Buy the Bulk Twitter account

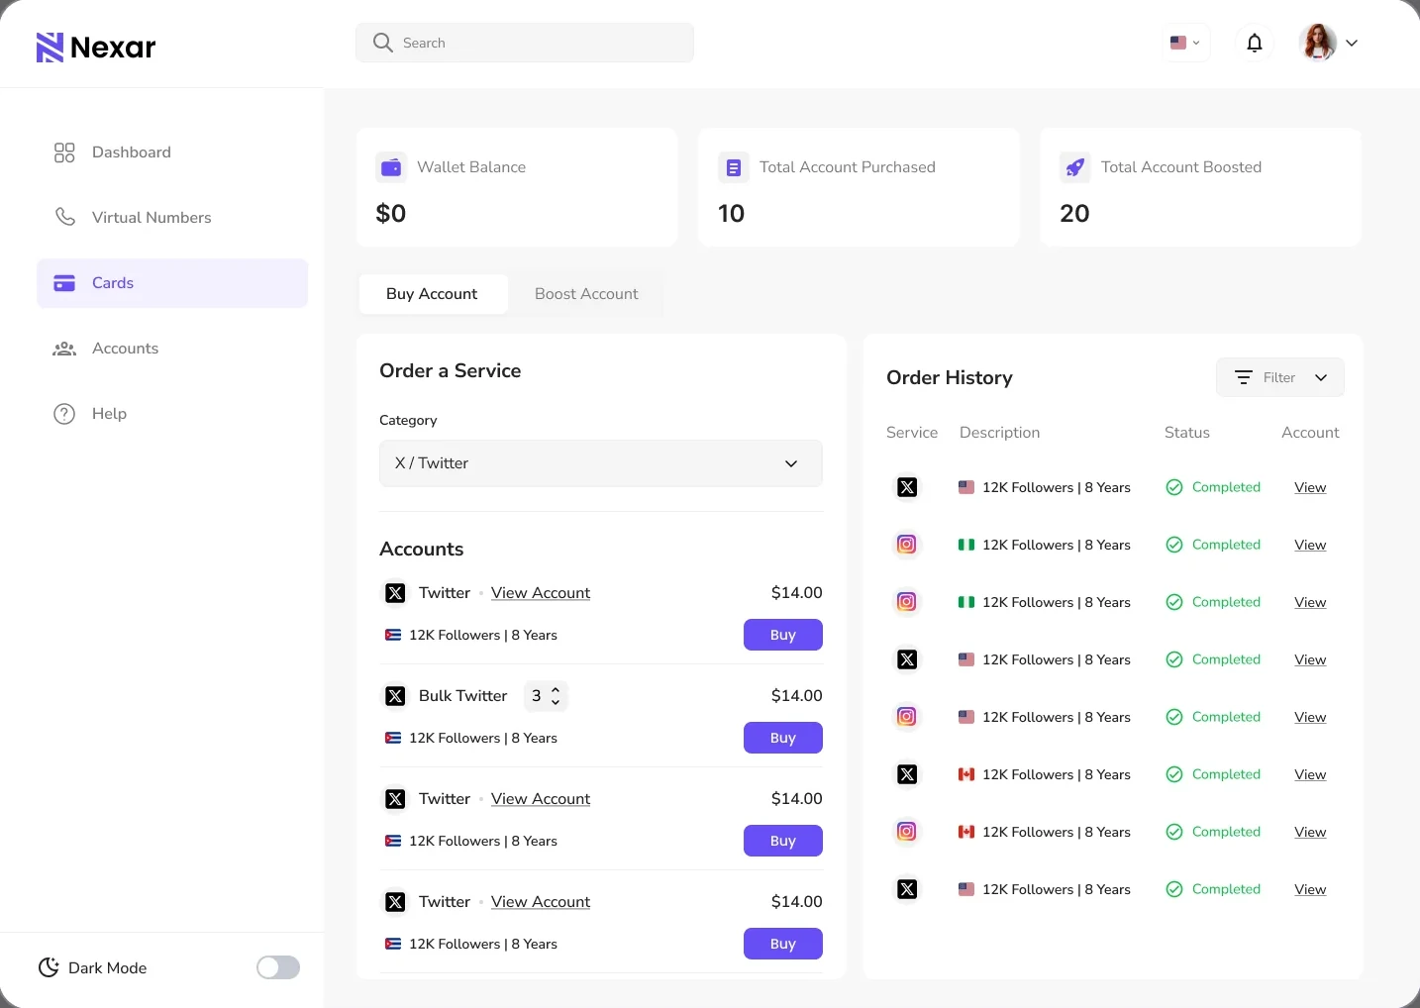(783, 738)
